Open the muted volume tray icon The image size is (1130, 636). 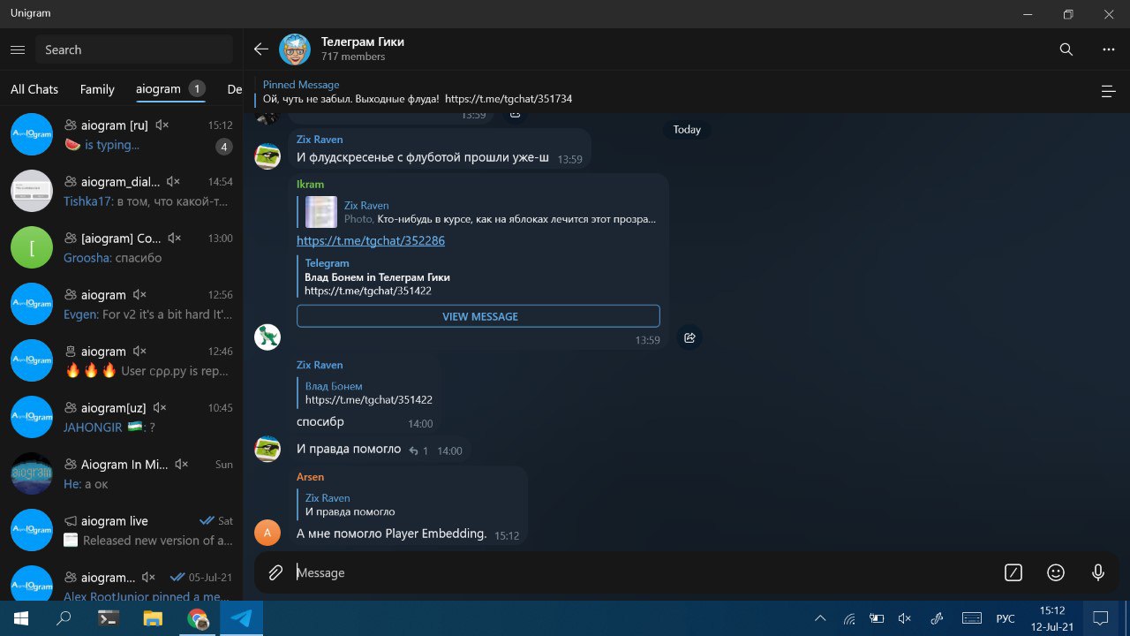pyautogui.click(x=904, y=618)
